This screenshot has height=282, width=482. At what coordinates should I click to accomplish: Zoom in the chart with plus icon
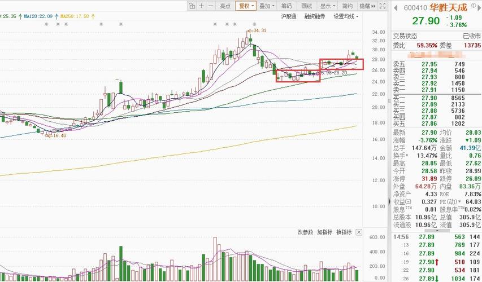(x=201, y=6)
